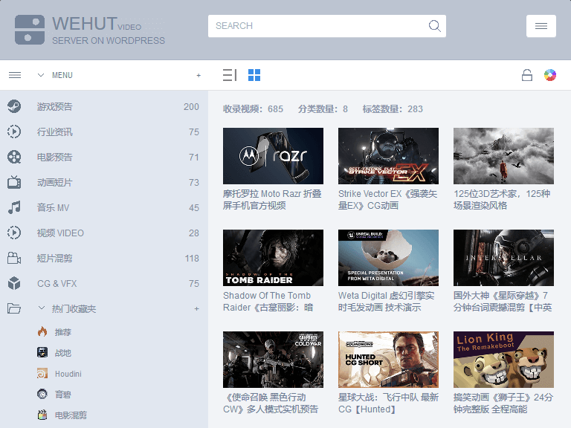The height and width of the screenshot is (428, 571).
Task: Collapse the sidebar using the three-line icon
Action: click(x=15, y=75)
